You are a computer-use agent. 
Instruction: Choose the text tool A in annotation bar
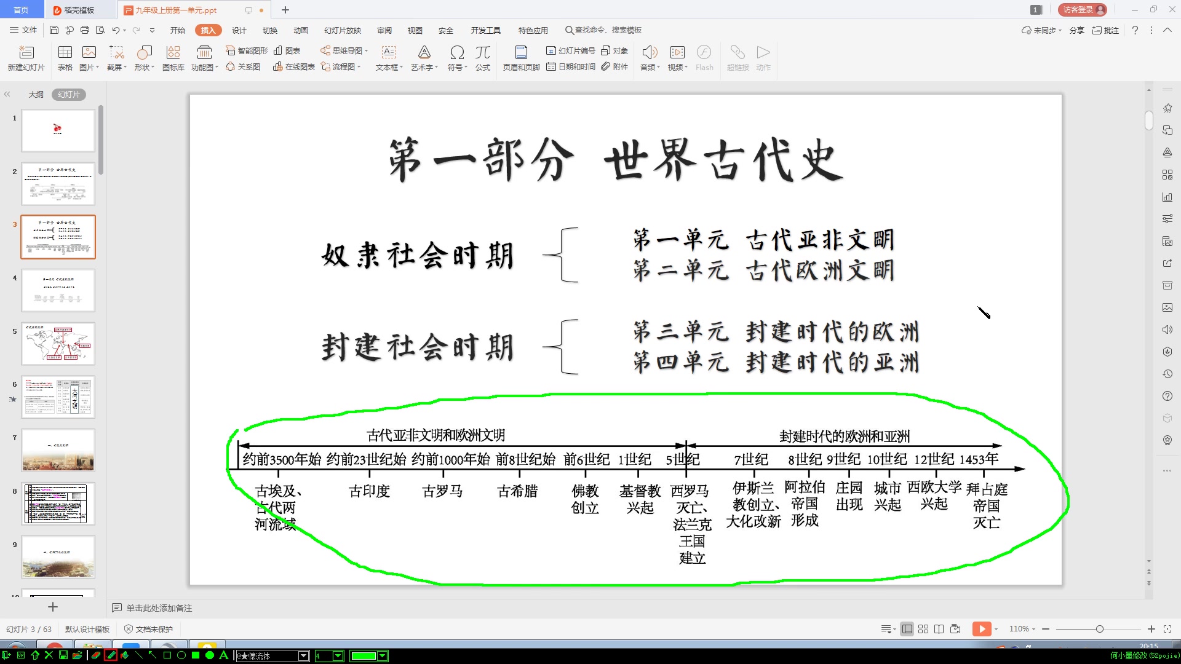(x=223, y=655)
